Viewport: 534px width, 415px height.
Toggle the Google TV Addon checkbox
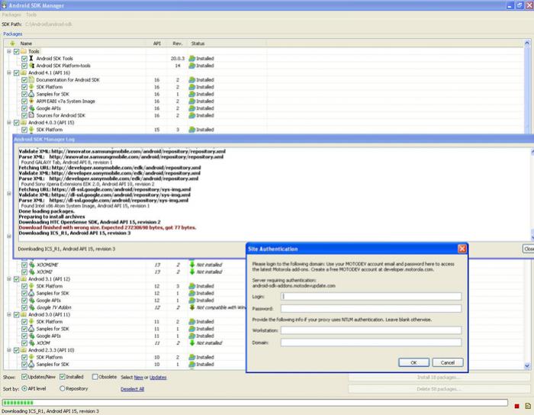click(x=24, y=307)
